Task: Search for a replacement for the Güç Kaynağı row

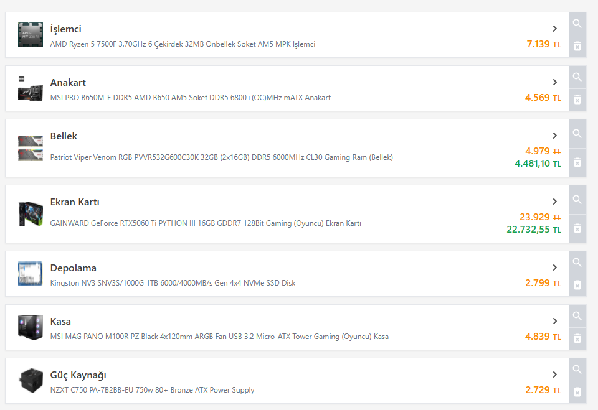Action: tap(577, 369)
